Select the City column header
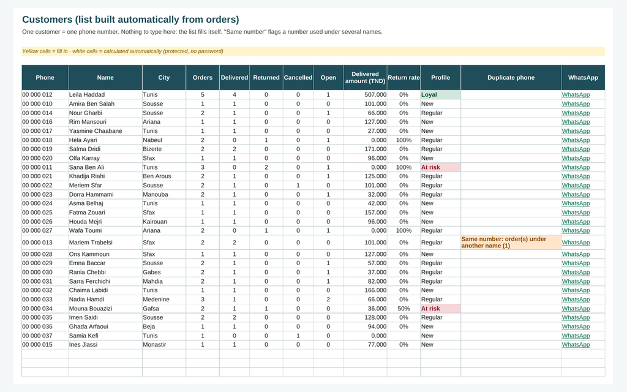This screenshot has height=392, width=627. [x=164, y=78]
